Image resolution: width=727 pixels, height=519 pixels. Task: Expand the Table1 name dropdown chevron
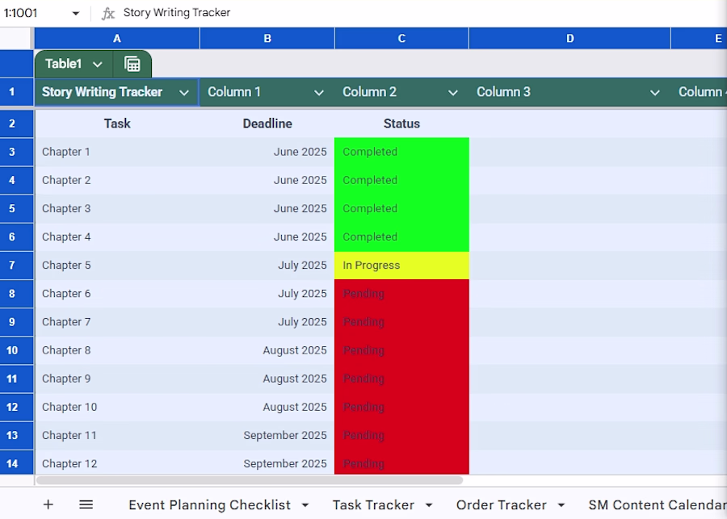pyautogui.click(x=98, y=65)
